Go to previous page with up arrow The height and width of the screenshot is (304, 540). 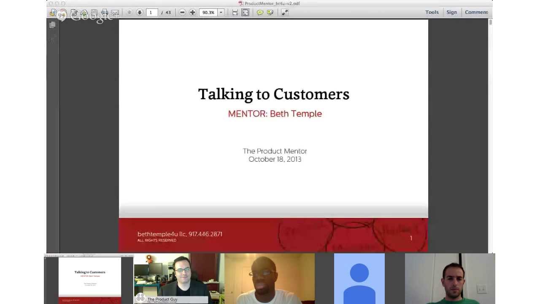click(130, 12)
